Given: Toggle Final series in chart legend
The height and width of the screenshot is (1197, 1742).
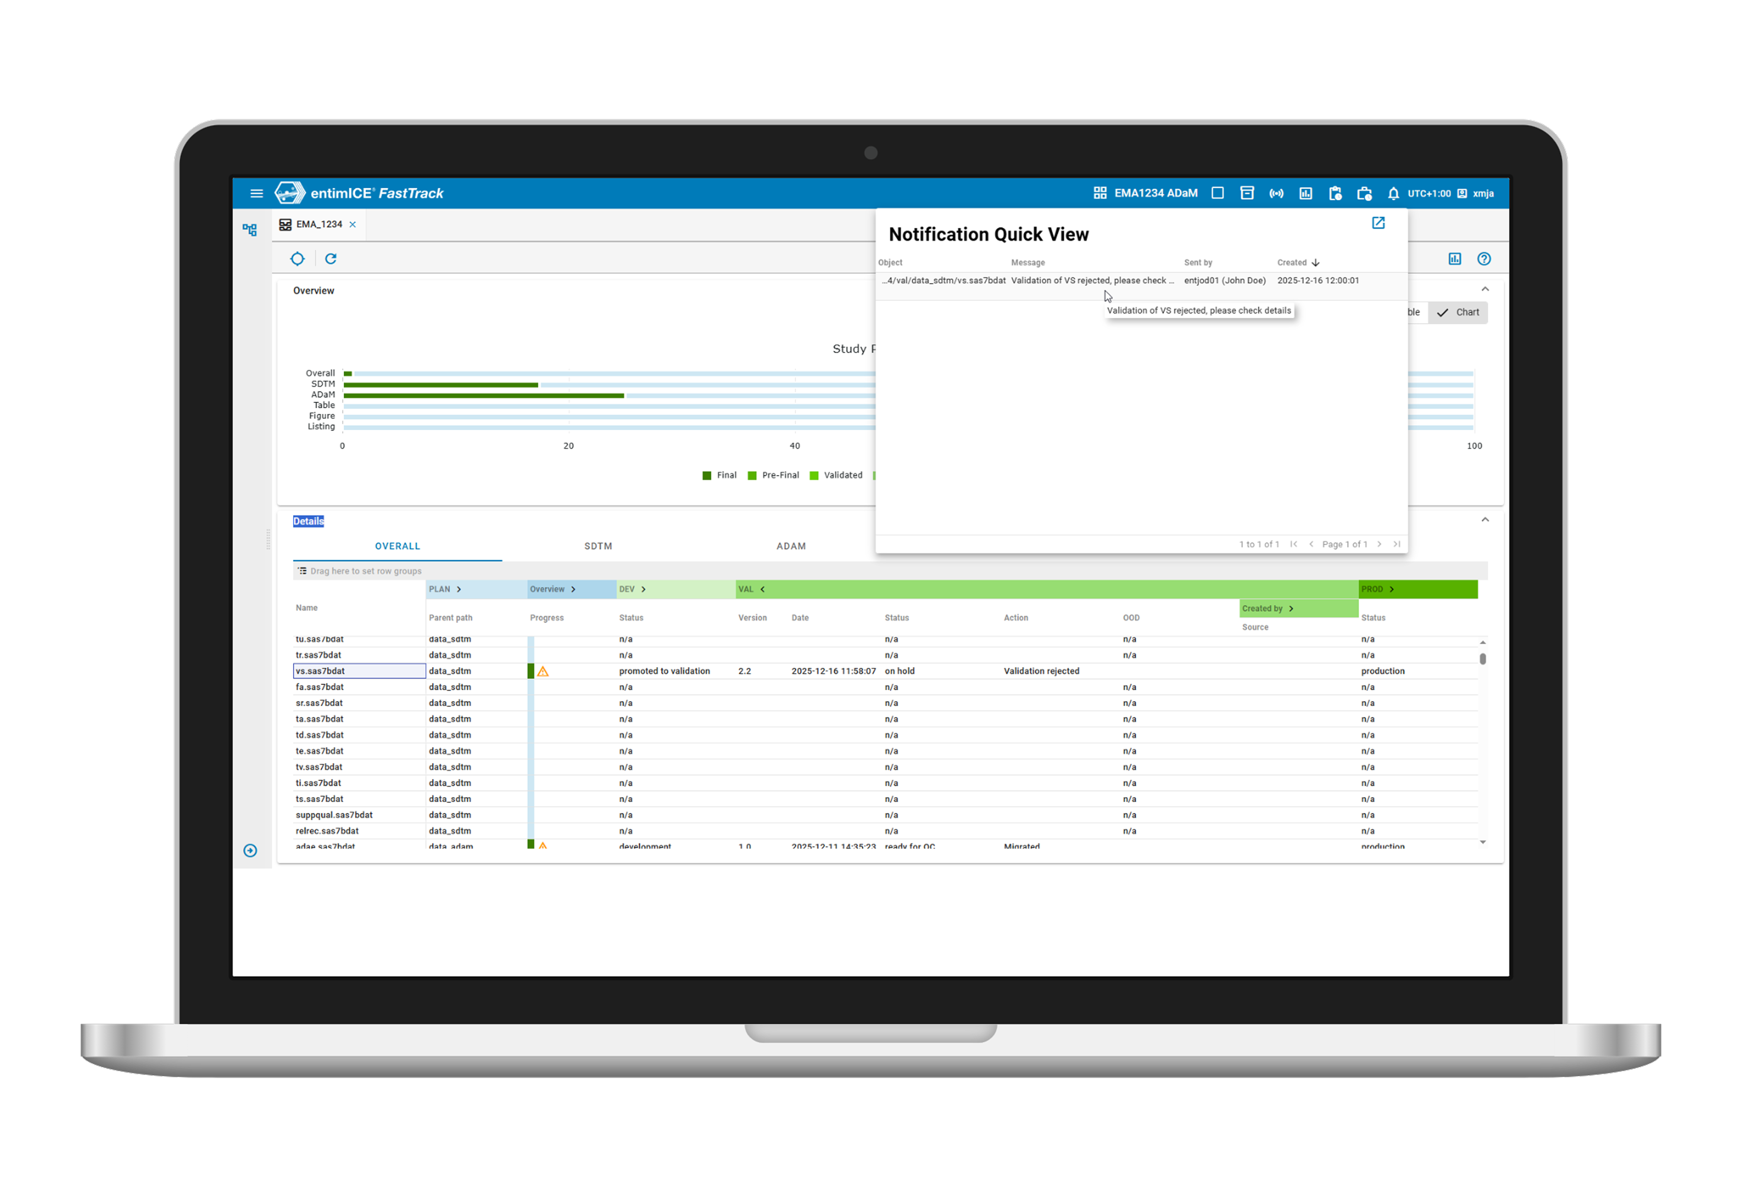Looking at the screenshot, I should [x=719, y=475].
